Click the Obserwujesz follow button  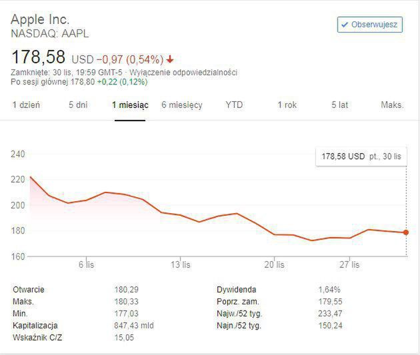(370, 25)
